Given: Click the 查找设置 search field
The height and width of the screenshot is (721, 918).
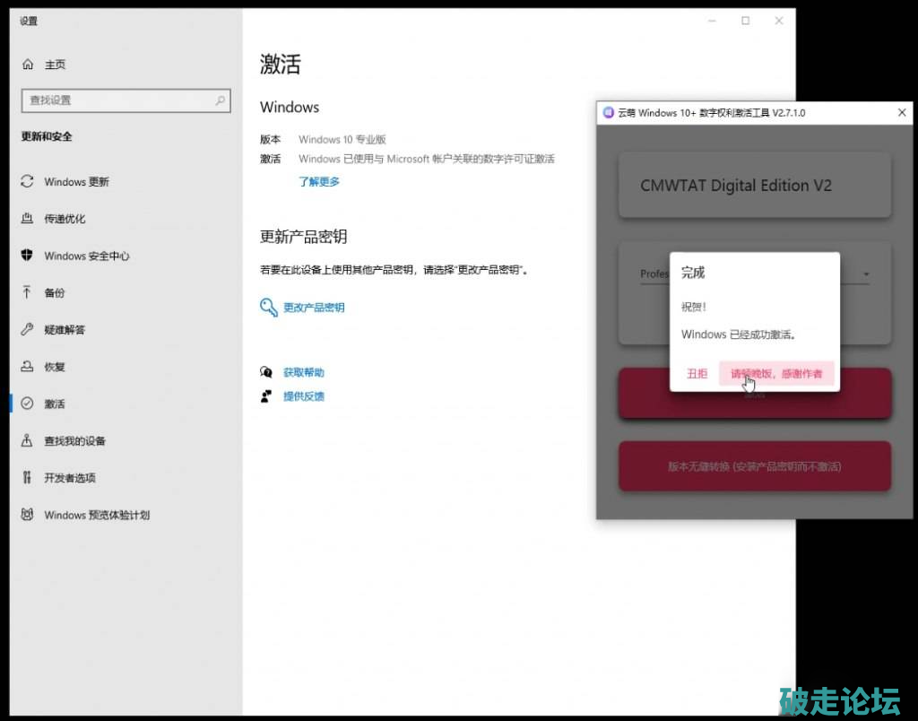Looking at the screenshot, I should [x=117, y=100].
